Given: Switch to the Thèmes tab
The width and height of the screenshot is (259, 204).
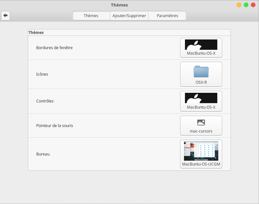Looking at the screenshot, I should pos(91,16).
